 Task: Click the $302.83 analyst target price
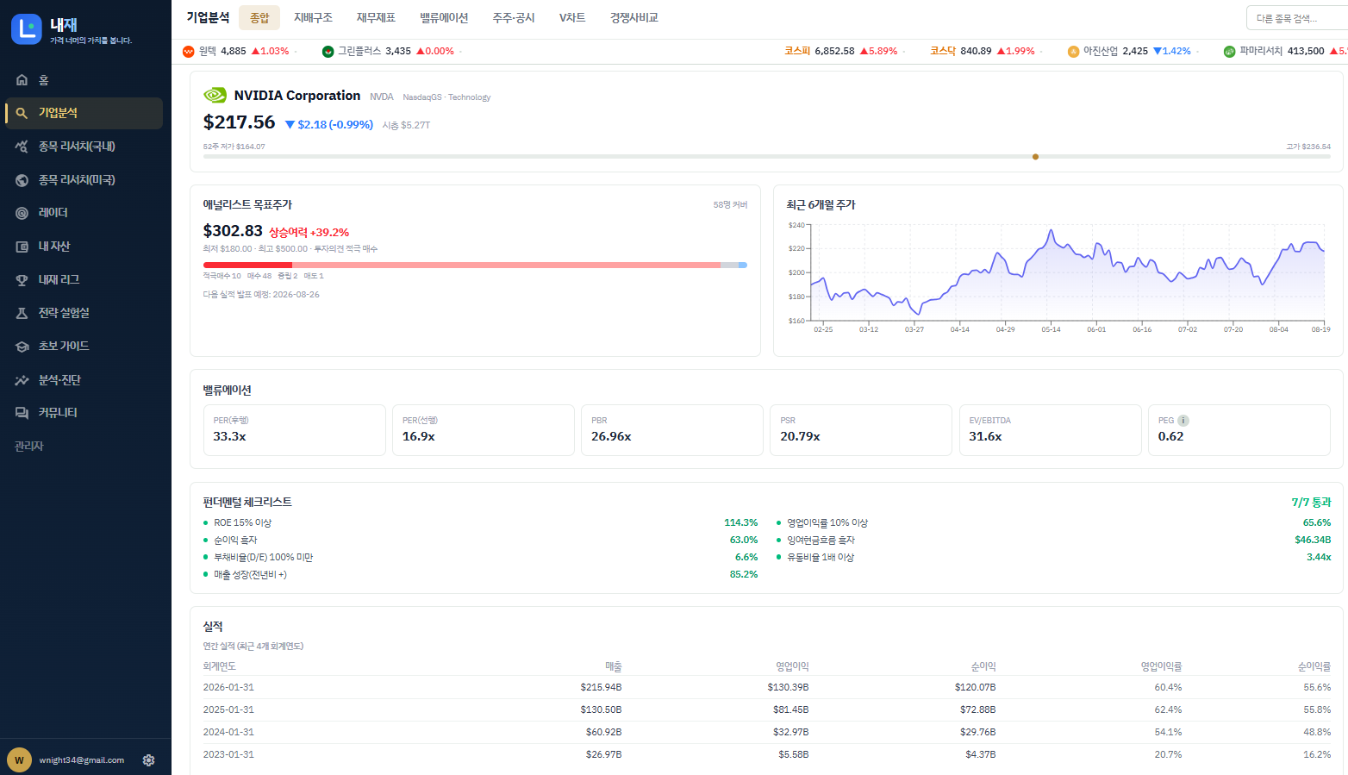(233, 231)
